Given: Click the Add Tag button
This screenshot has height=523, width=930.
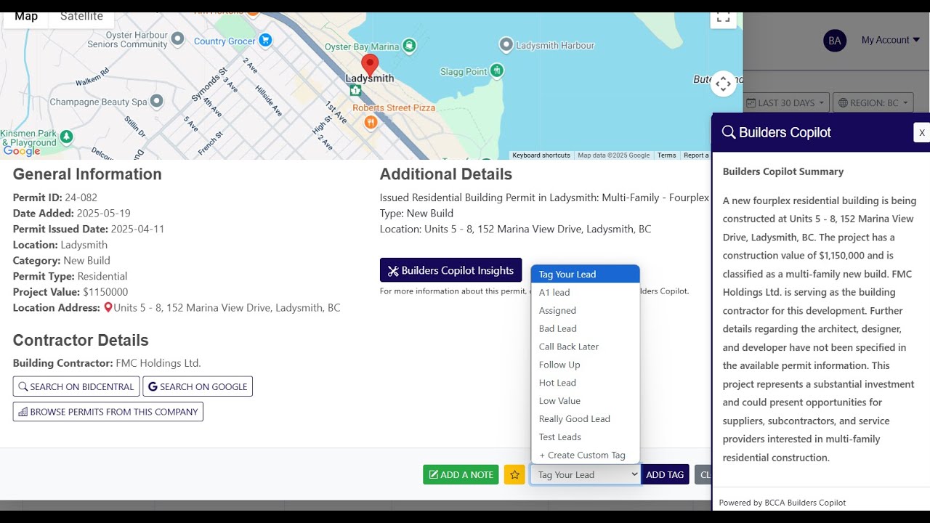Looking at the screenshot, I should [x=665, y=474].
